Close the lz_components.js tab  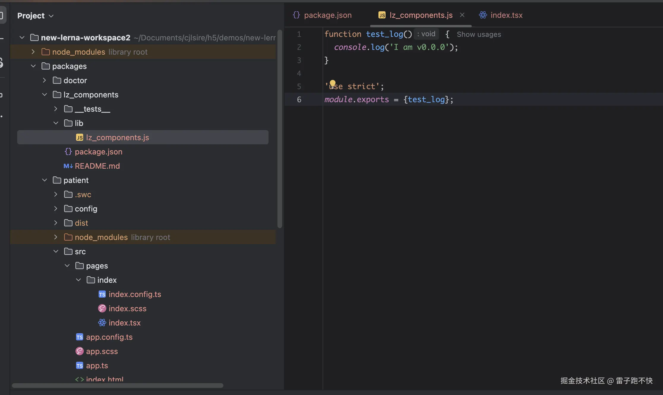(x=462, y=15)
